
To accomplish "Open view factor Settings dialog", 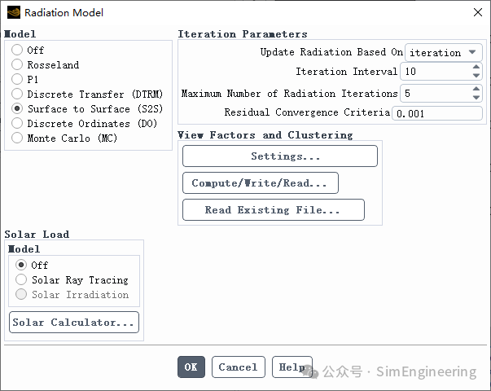I will point(280,156).
